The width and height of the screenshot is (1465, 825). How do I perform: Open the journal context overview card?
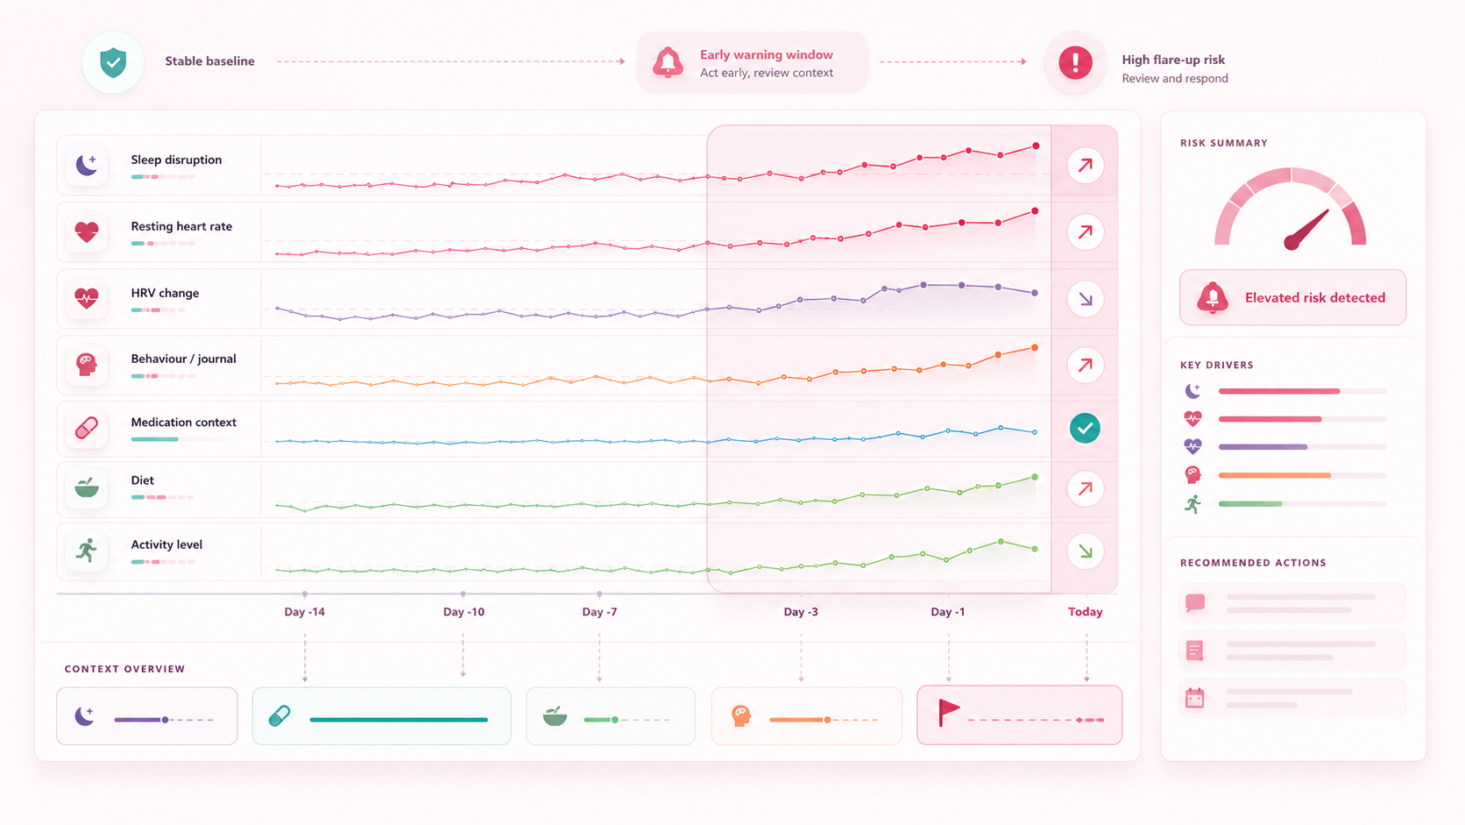[x=807, y=716]
